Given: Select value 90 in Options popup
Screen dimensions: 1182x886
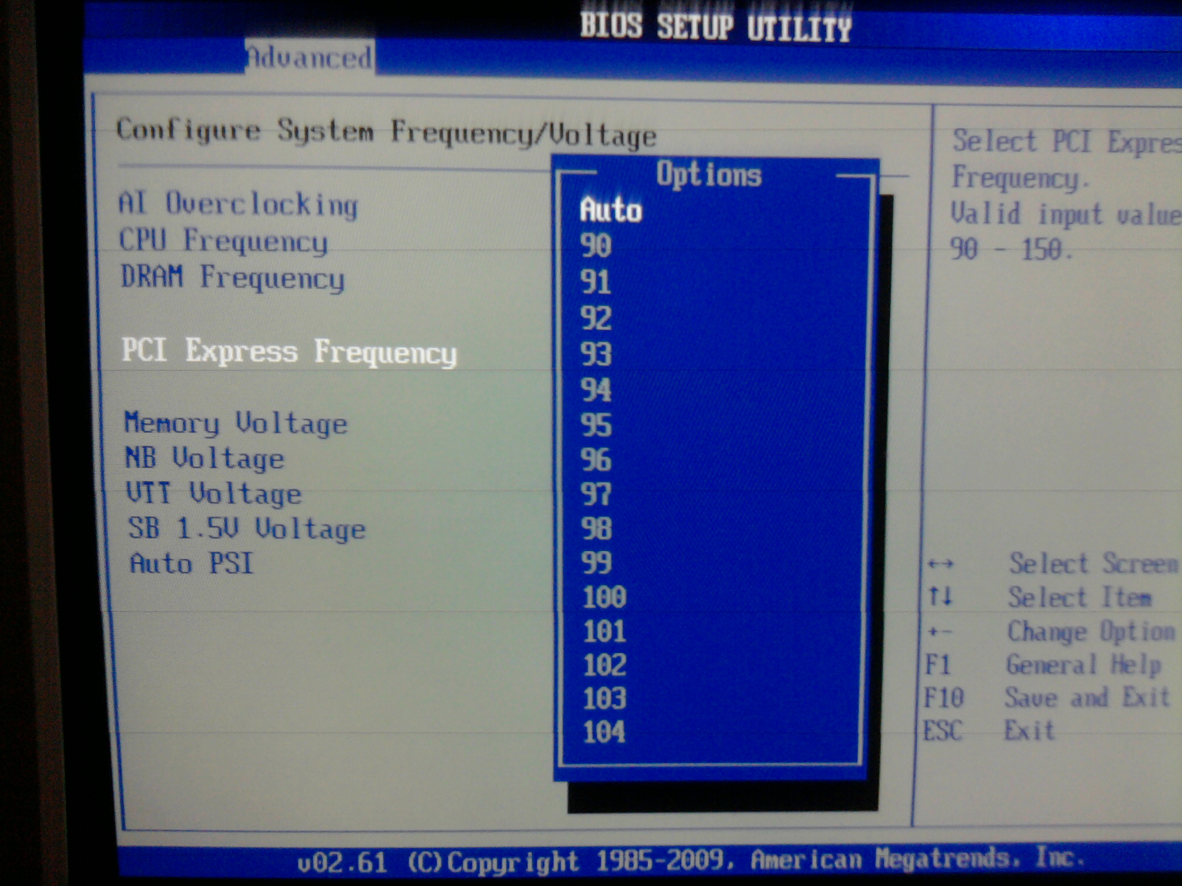Looking at the screenshot, I should point(596,246).
